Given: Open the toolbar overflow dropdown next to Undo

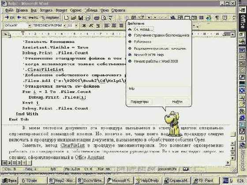Looking at the screenshot, I should point(155,18).
